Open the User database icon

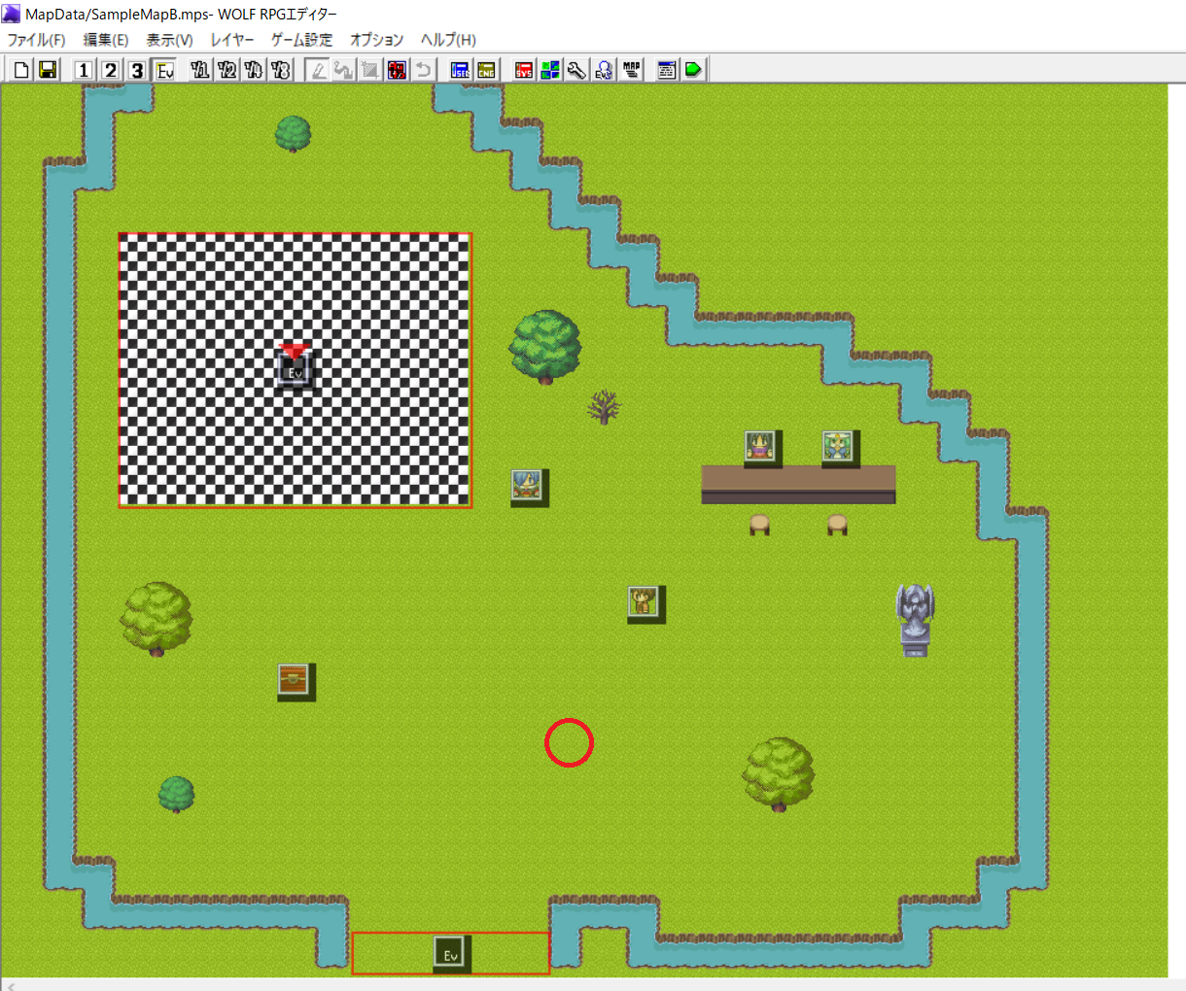click(x=460, y=70)
